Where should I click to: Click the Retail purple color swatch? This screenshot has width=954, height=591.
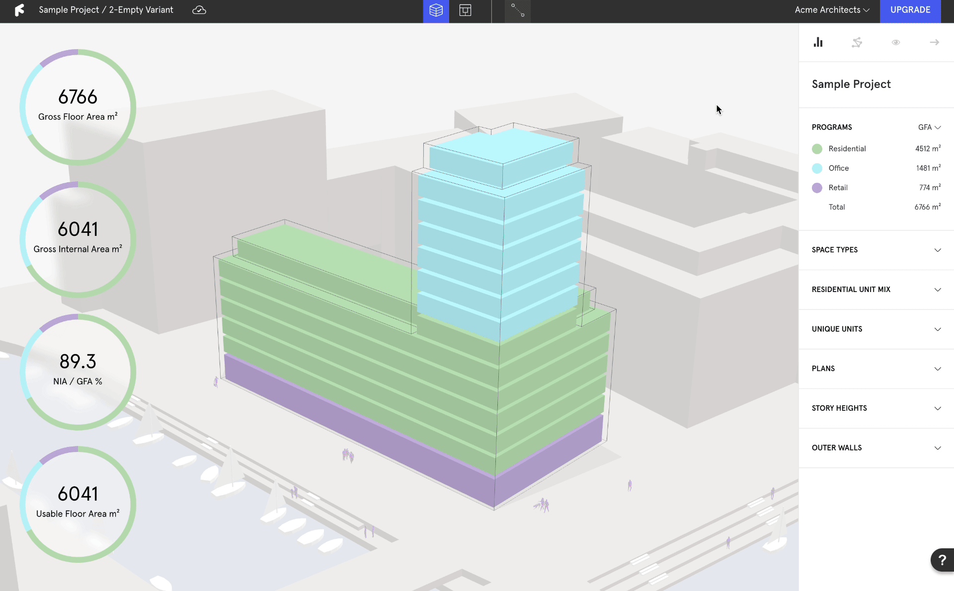pyautogui.click(x=817, y=188)
